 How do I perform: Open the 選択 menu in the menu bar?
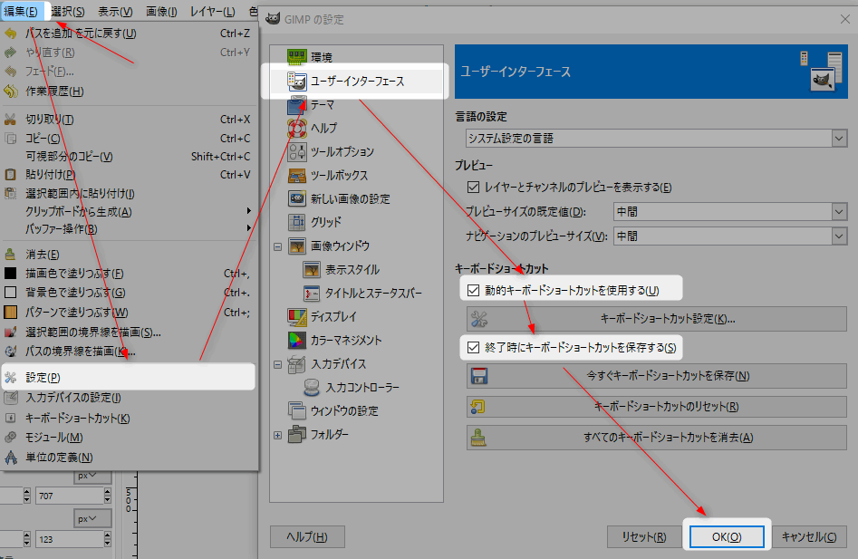pos(68,11)
